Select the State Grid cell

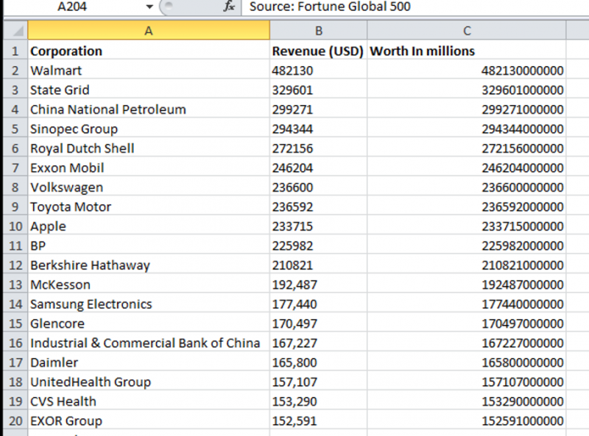(149, 90)
